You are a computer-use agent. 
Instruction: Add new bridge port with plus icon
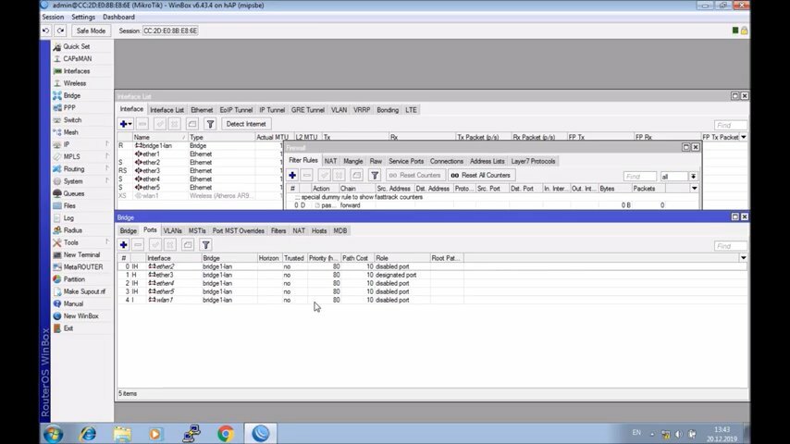pos(123,245)
